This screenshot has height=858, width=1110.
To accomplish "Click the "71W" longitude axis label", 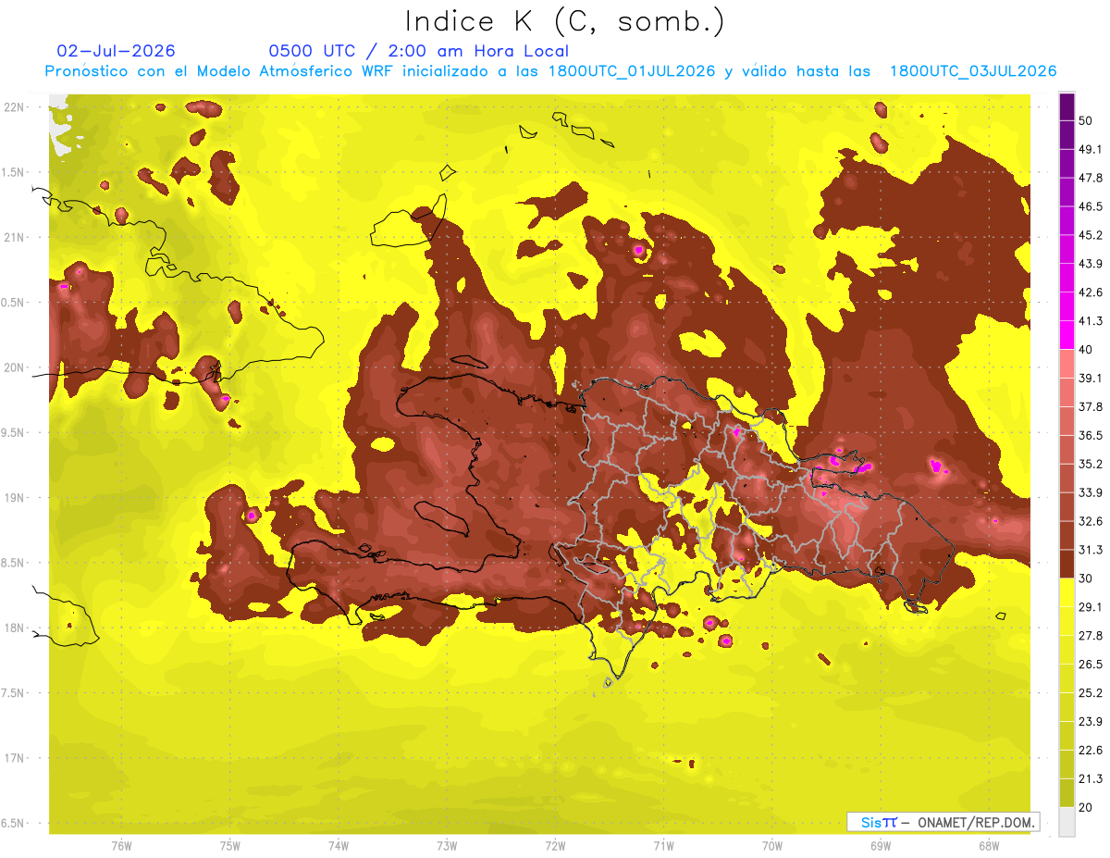I will (663, 846).
